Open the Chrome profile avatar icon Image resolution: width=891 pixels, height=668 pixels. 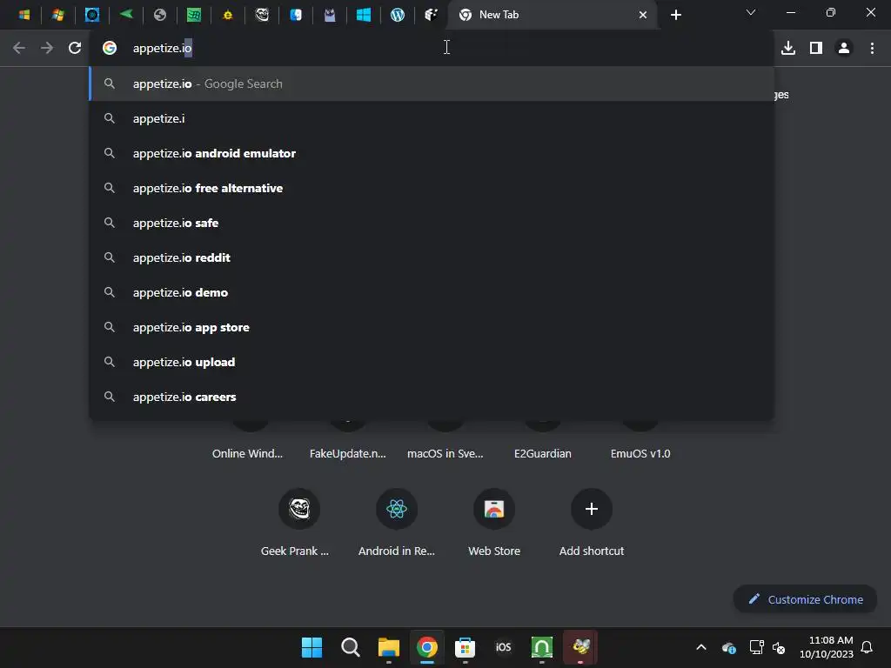844,48
